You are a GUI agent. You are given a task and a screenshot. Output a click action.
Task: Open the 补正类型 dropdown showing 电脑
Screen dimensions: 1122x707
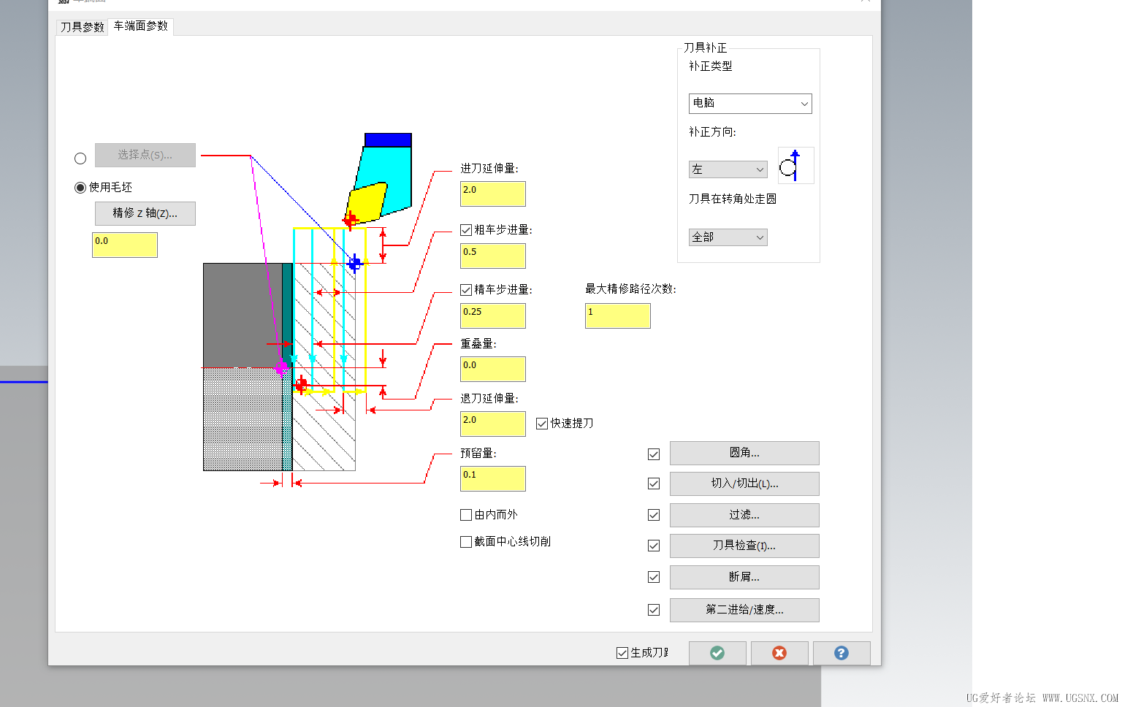pos(749,104)
